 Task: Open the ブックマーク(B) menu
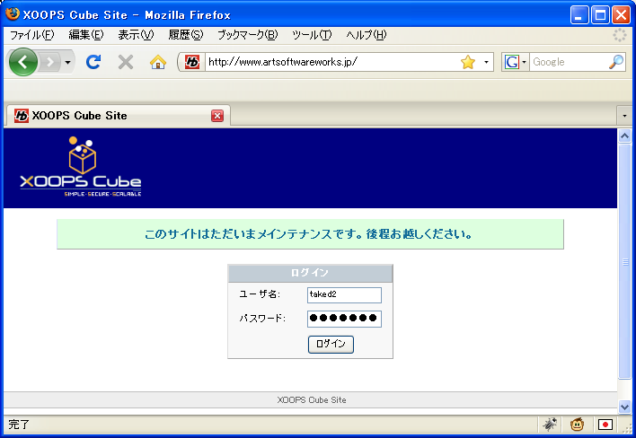[247, 35]
